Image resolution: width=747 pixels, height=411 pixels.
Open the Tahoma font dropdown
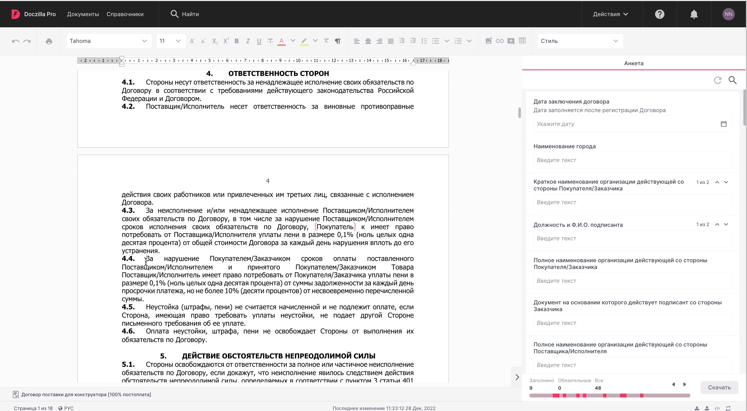click(109, 41)
